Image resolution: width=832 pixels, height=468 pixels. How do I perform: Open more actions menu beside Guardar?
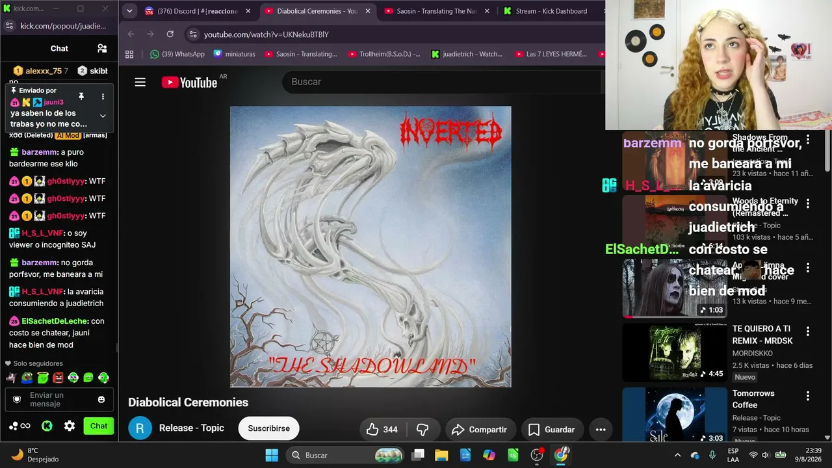pos(601,430)
